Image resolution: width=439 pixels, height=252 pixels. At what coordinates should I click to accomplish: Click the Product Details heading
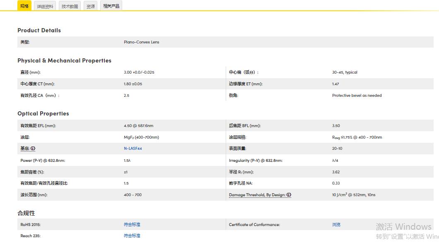pyautogui.click(x=39, y=30)
